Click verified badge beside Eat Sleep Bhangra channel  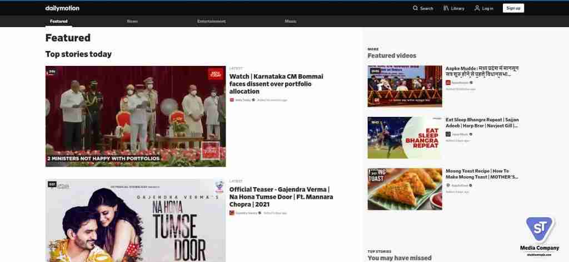coord(471,134)
